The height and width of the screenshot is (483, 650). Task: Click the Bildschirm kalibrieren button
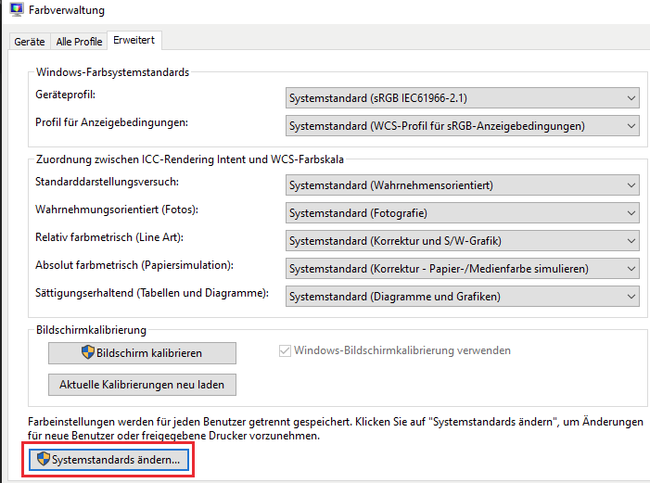142,353
